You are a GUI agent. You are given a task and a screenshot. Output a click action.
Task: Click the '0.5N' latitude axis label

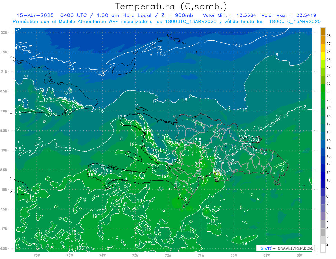[4, 91]
